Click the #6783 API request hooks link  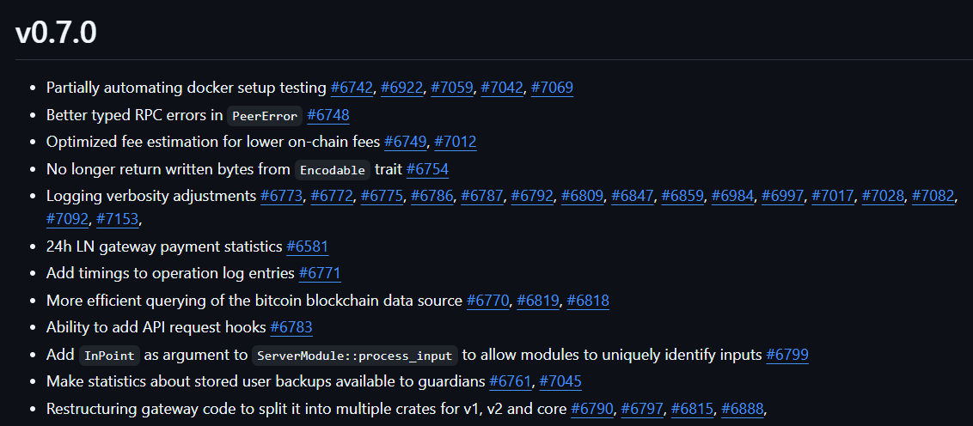(x=291, y=327)
